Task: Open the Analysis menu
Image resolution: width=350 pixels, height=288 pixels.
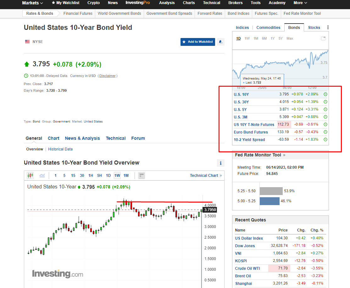Action: click(167, 3)
